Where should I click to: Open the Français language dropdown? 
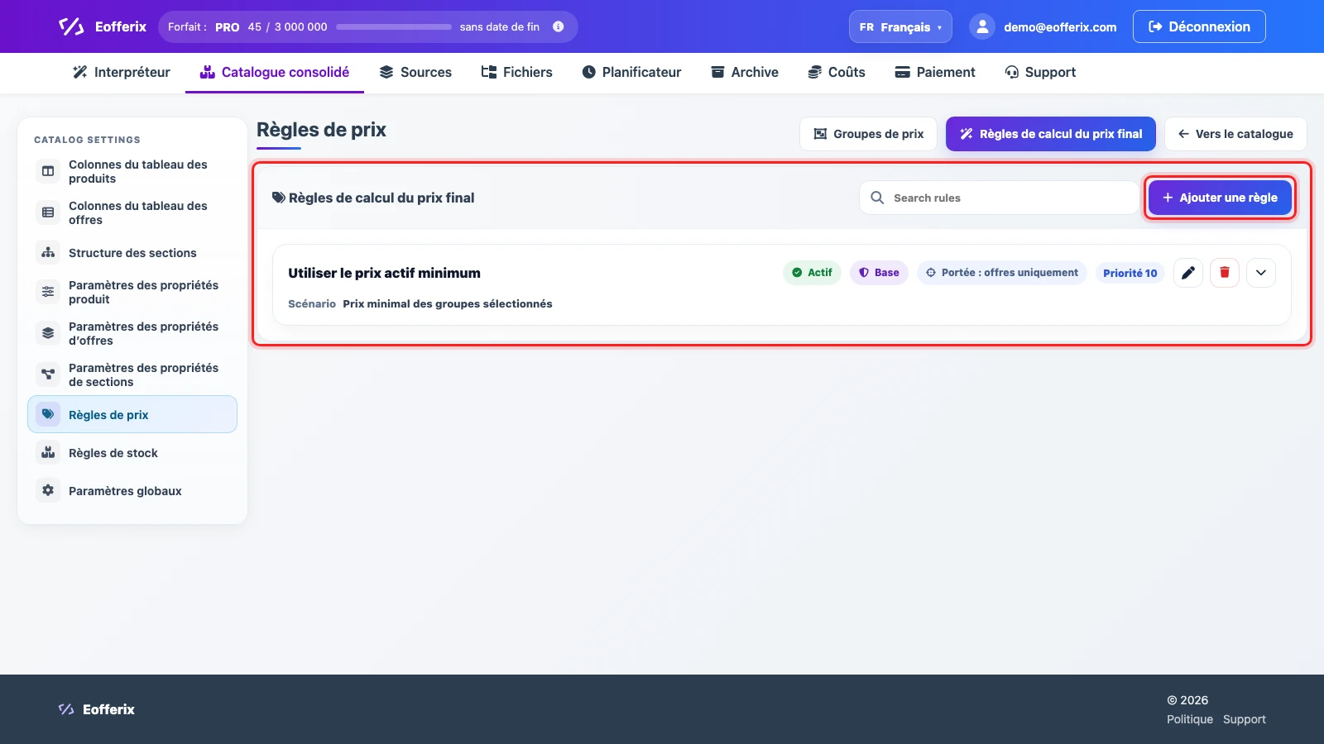point(900,26)
